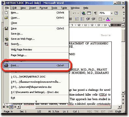Click the Save as Web Page icon

pyautogui.click(x=7, y=39)
